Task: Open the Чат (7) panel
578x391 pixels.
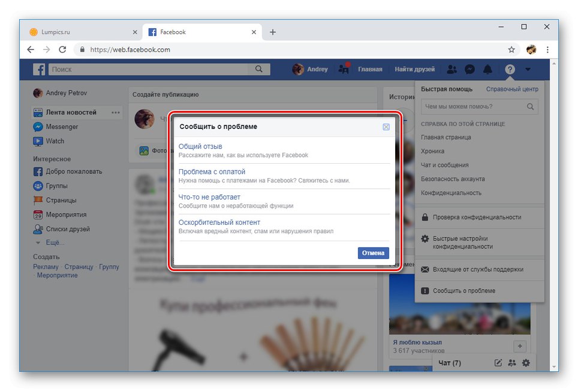Action: tap(449, 363)
